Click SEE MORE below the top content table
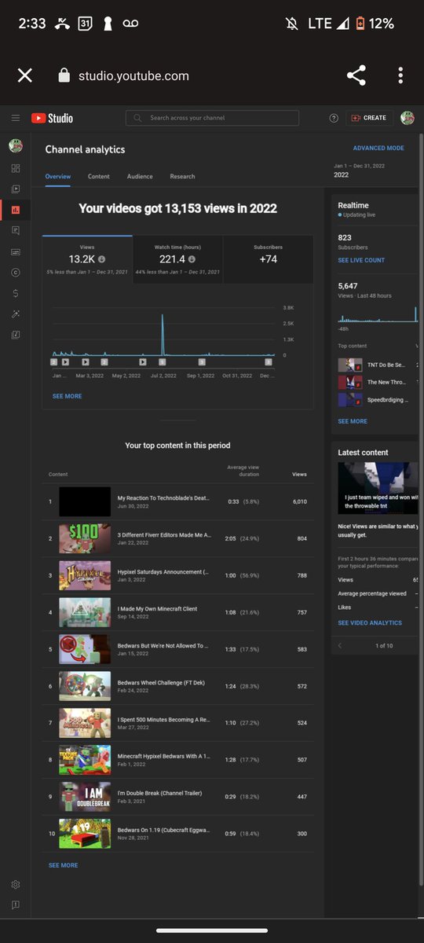This screenshot has width=424, height=943. click(x=63, y=865)
